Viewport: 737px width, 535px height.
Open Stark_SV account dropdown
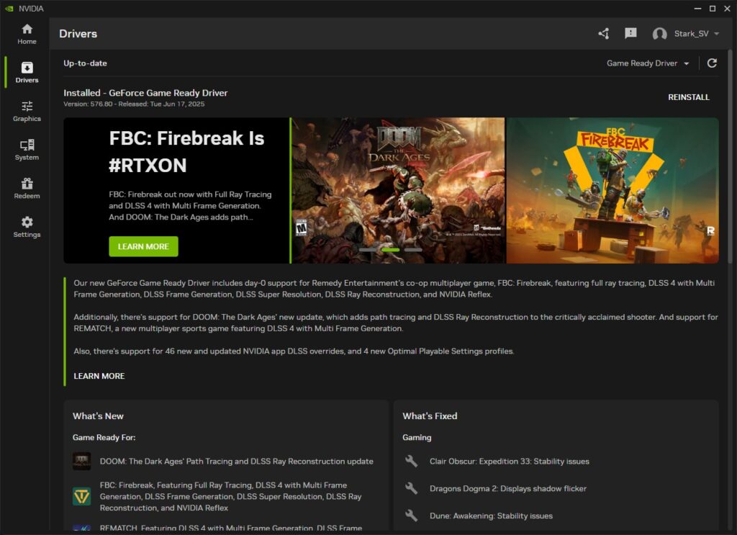point(696,33)
